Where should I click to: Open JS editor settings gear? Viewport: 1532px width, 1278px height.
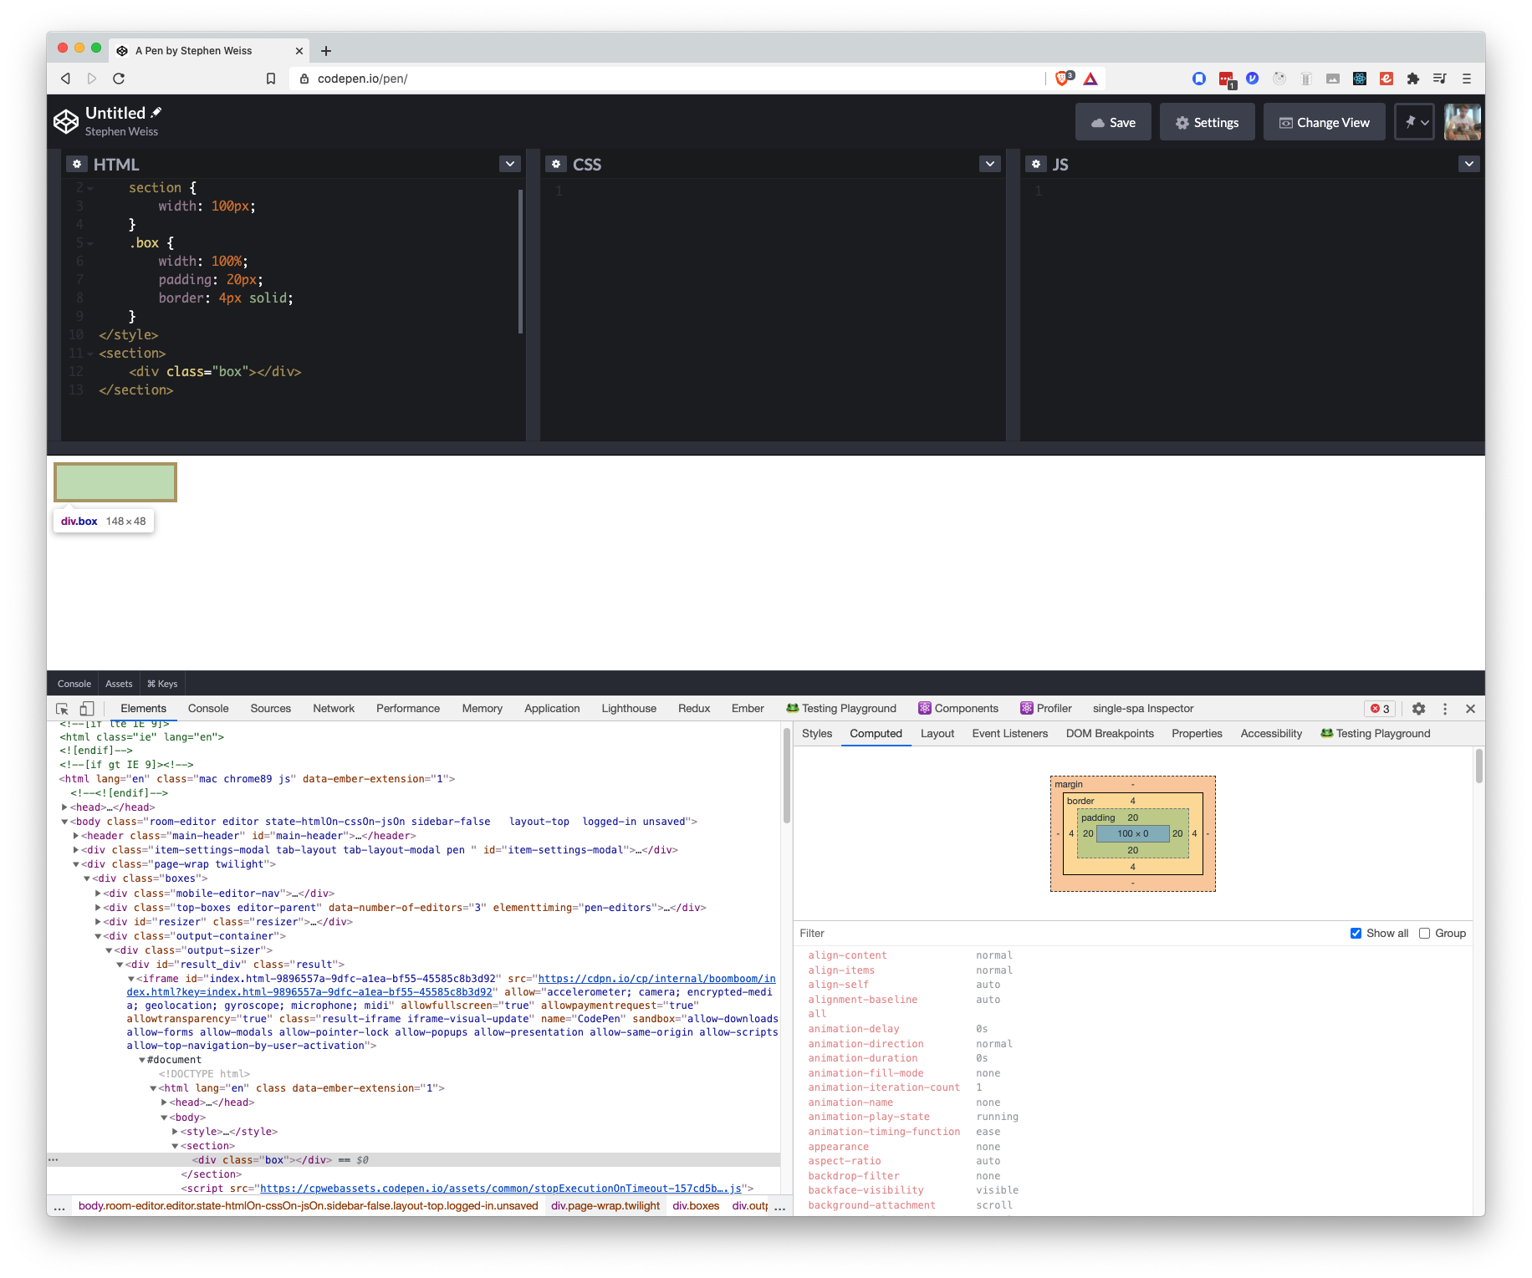(x=1035, y=164)
